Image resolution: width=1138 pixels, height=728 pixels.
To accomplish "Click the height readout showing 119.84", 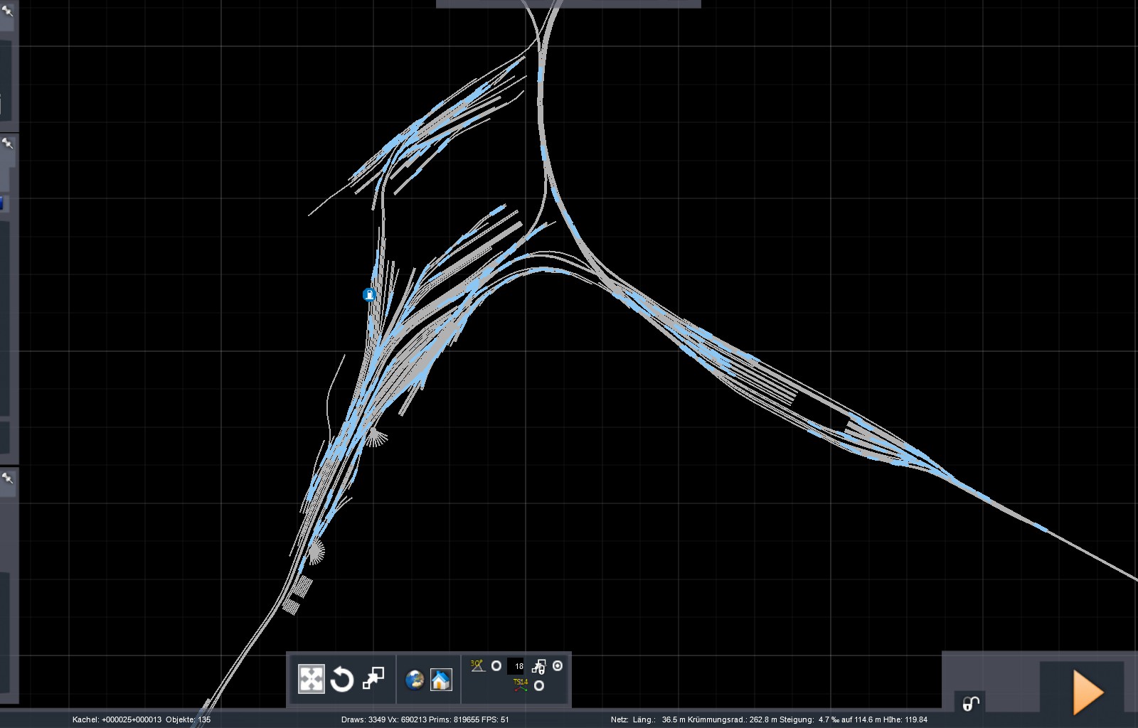I will (906, 719).
